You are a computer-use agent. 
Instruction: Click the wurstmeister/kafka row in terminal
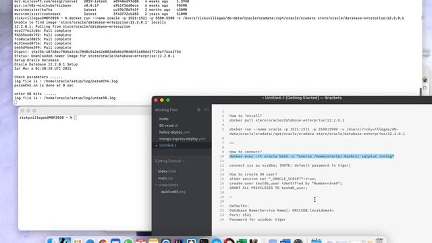tap(101, 9)
